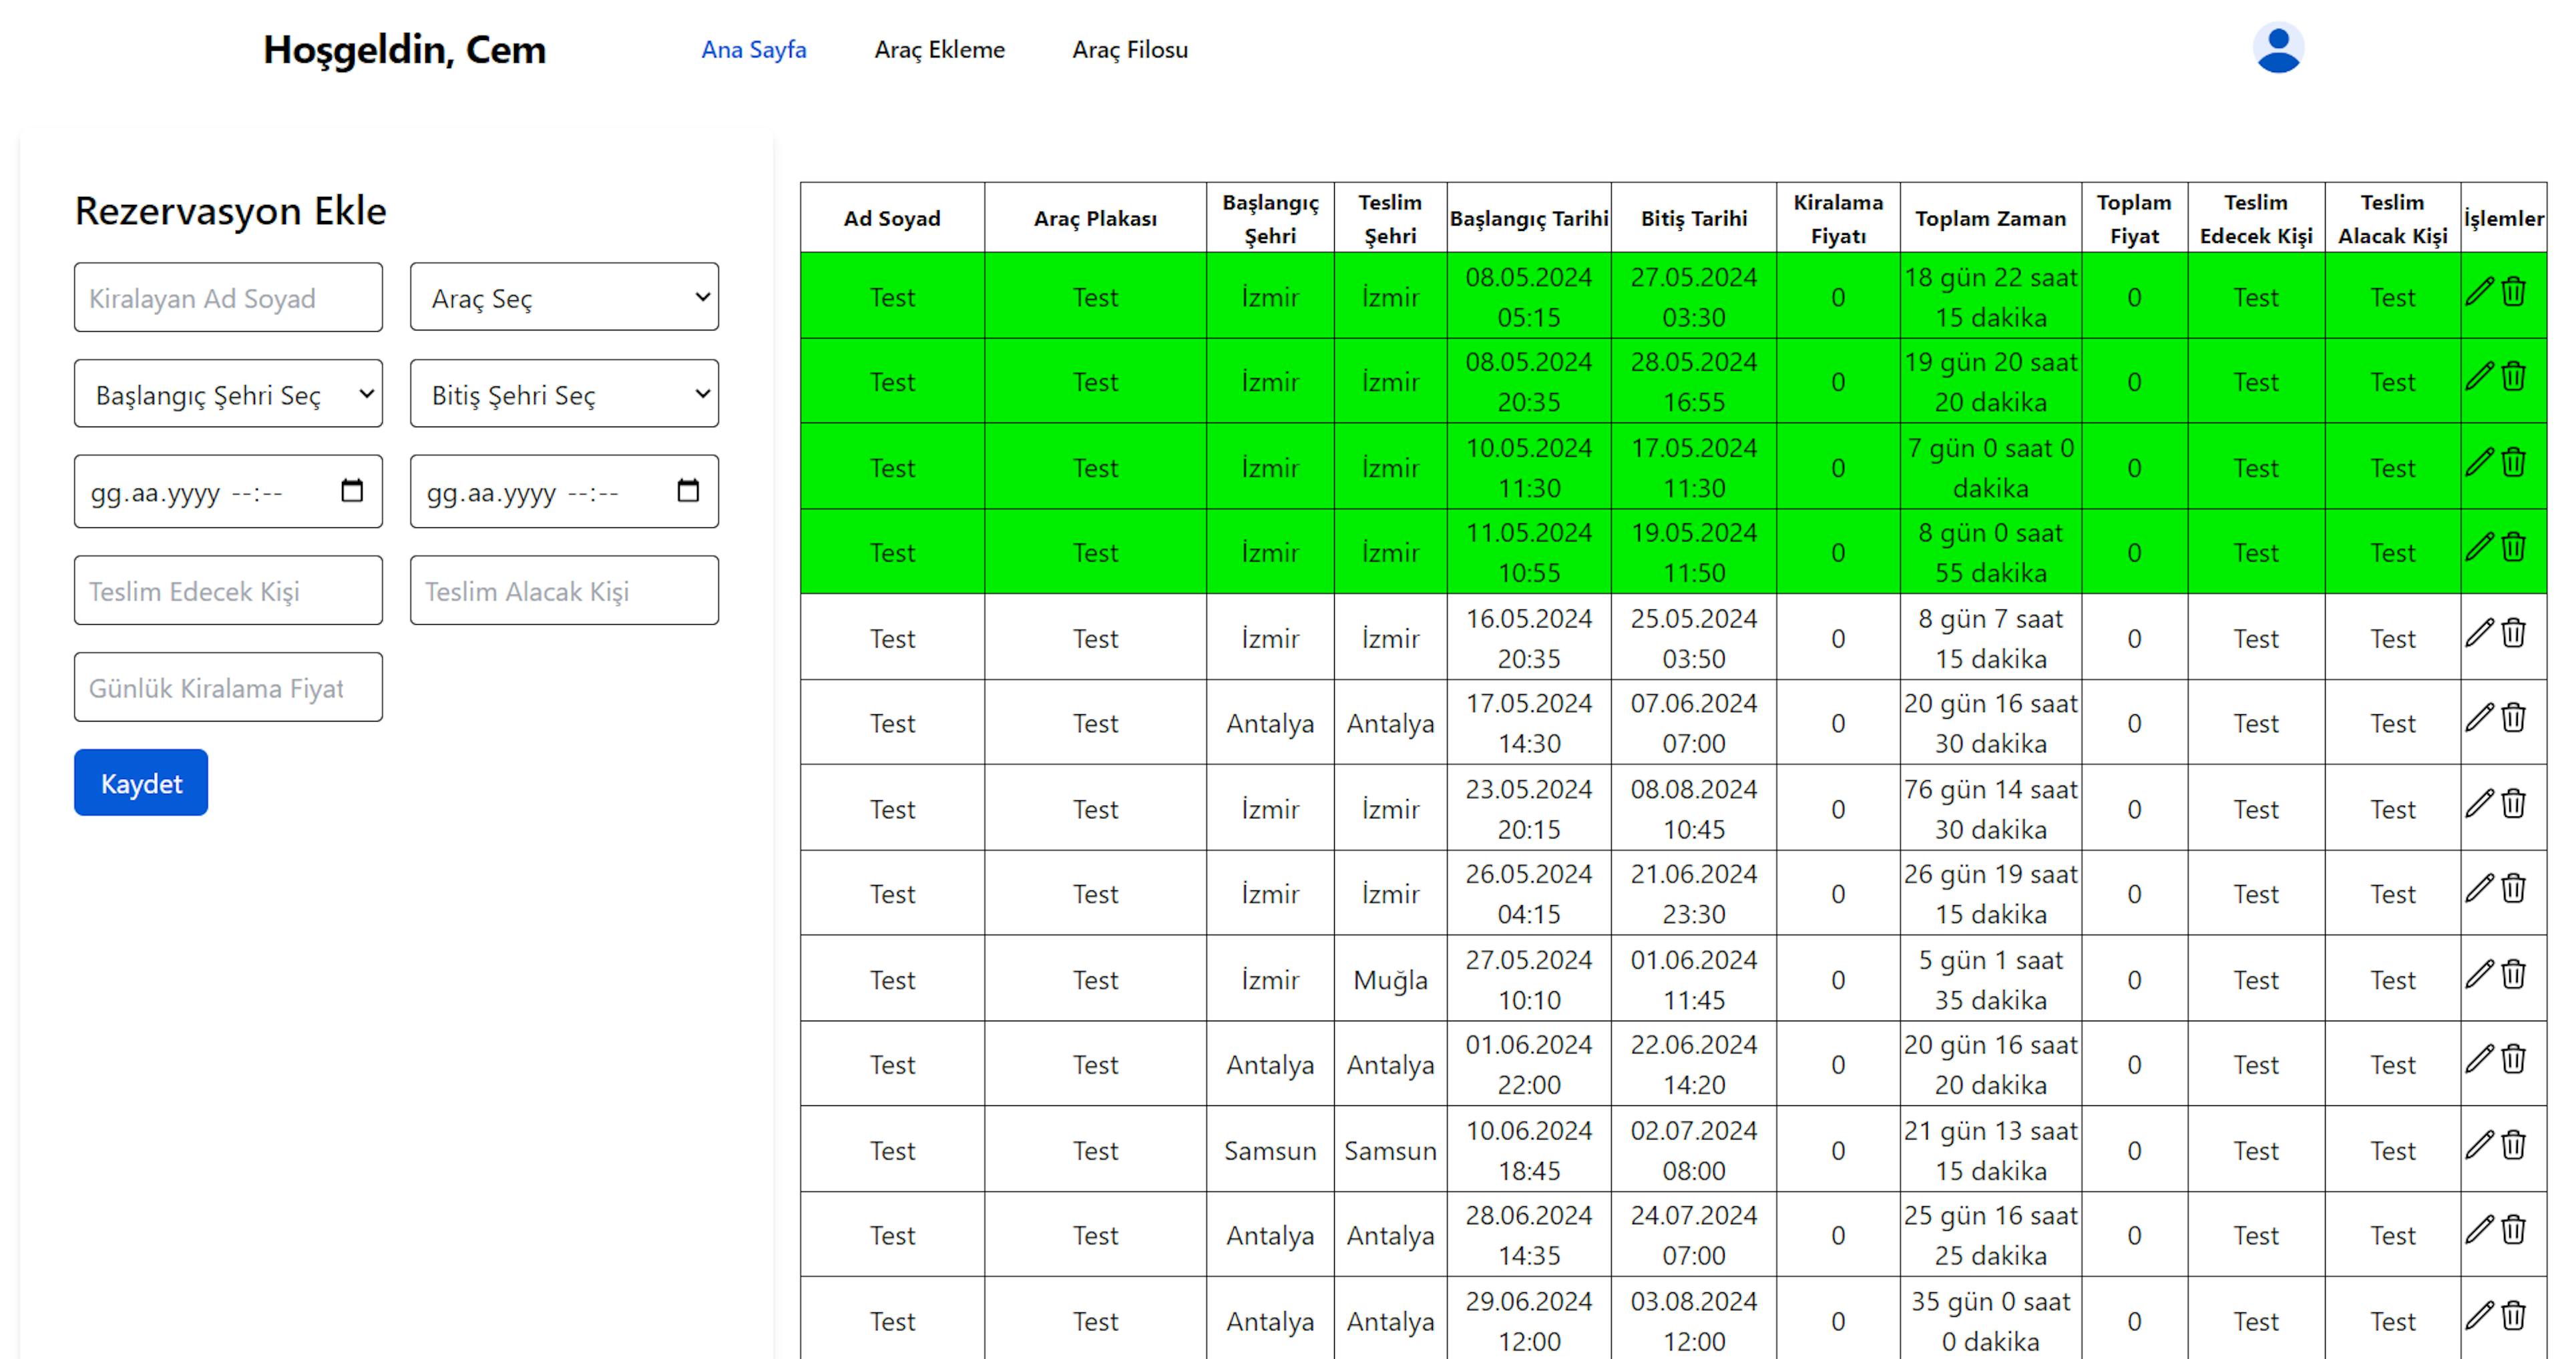This screenshot has width=2564, height=1359.
Task: Focus the Günlük Kiralama Fiyat field
Action: coord(228,686)
